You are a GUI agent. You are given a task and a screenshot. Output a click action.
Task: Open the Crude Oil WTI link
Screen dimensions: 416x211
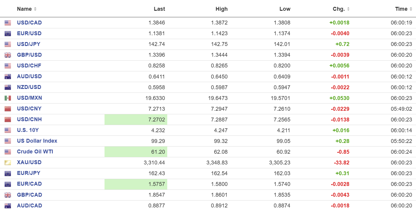(35, 152)
